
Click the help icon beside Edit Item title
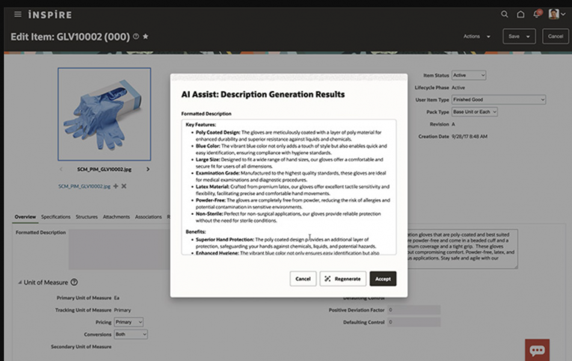click(x=136, y=36)
